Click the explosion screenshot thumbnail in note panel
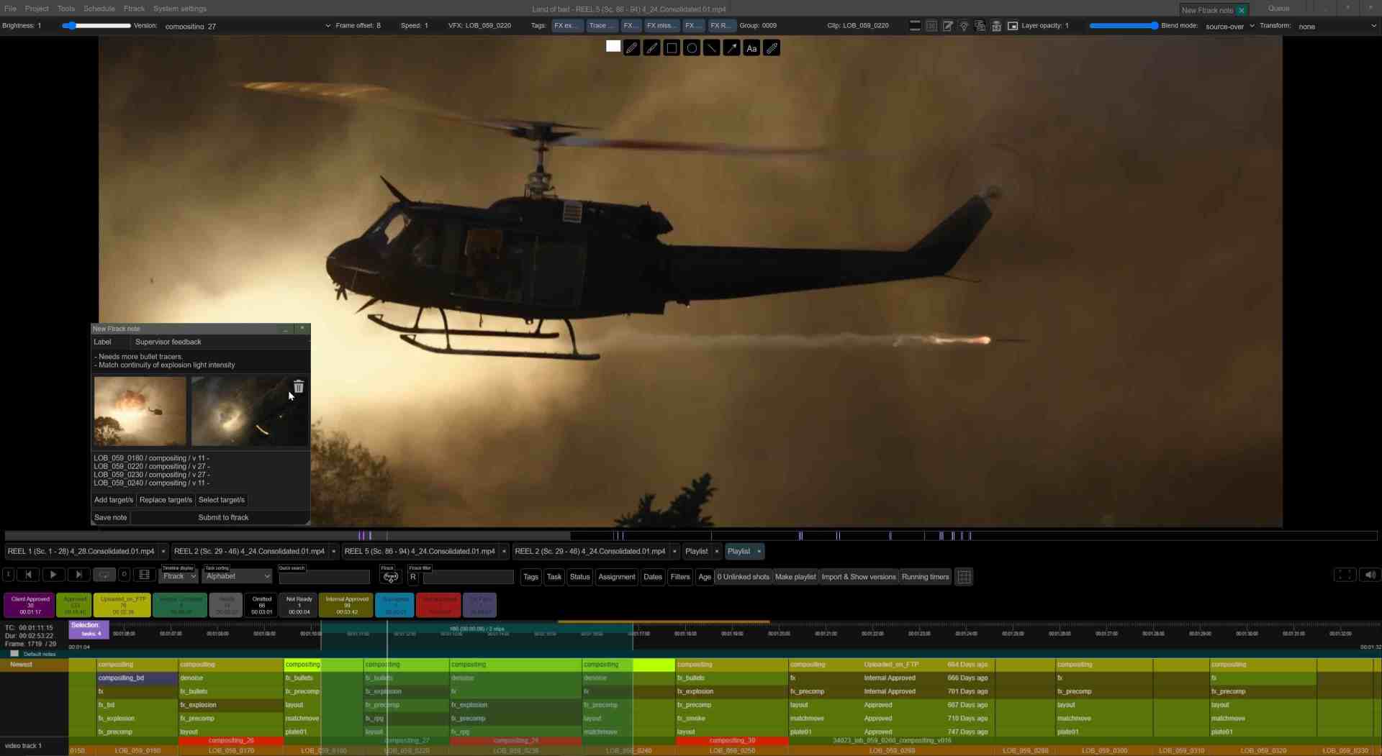 (140, 411)
